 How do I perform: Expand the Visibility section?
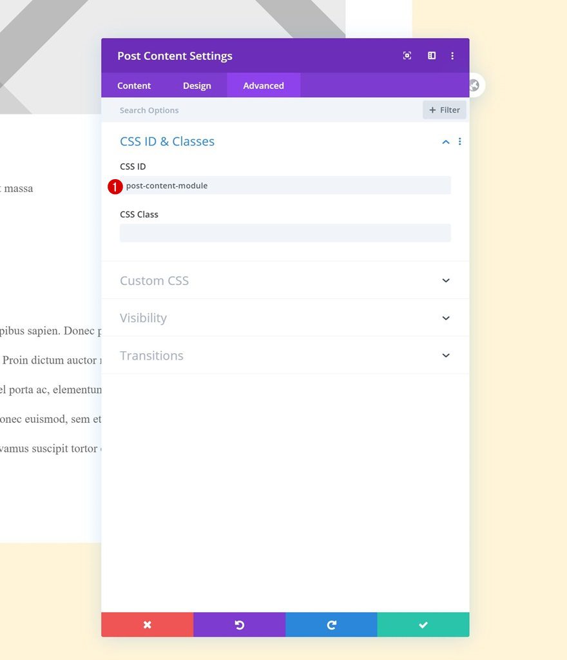(x=285, y=318)
